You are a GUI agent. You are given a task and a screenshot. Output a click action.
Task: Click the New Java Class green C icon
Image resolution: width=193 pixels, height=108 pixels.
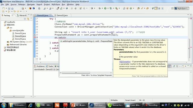tap(131, 8)
